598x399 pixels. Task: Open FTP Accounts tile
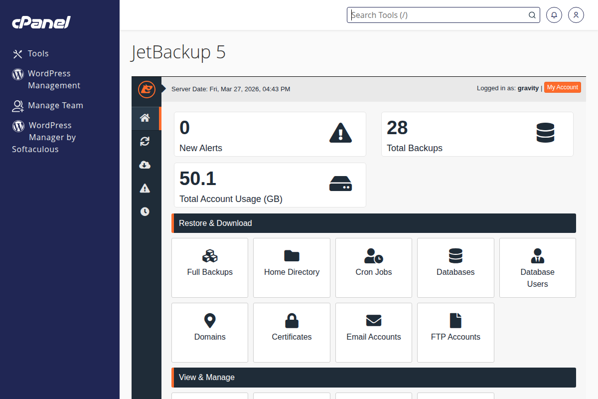click(x=455, y=333)
